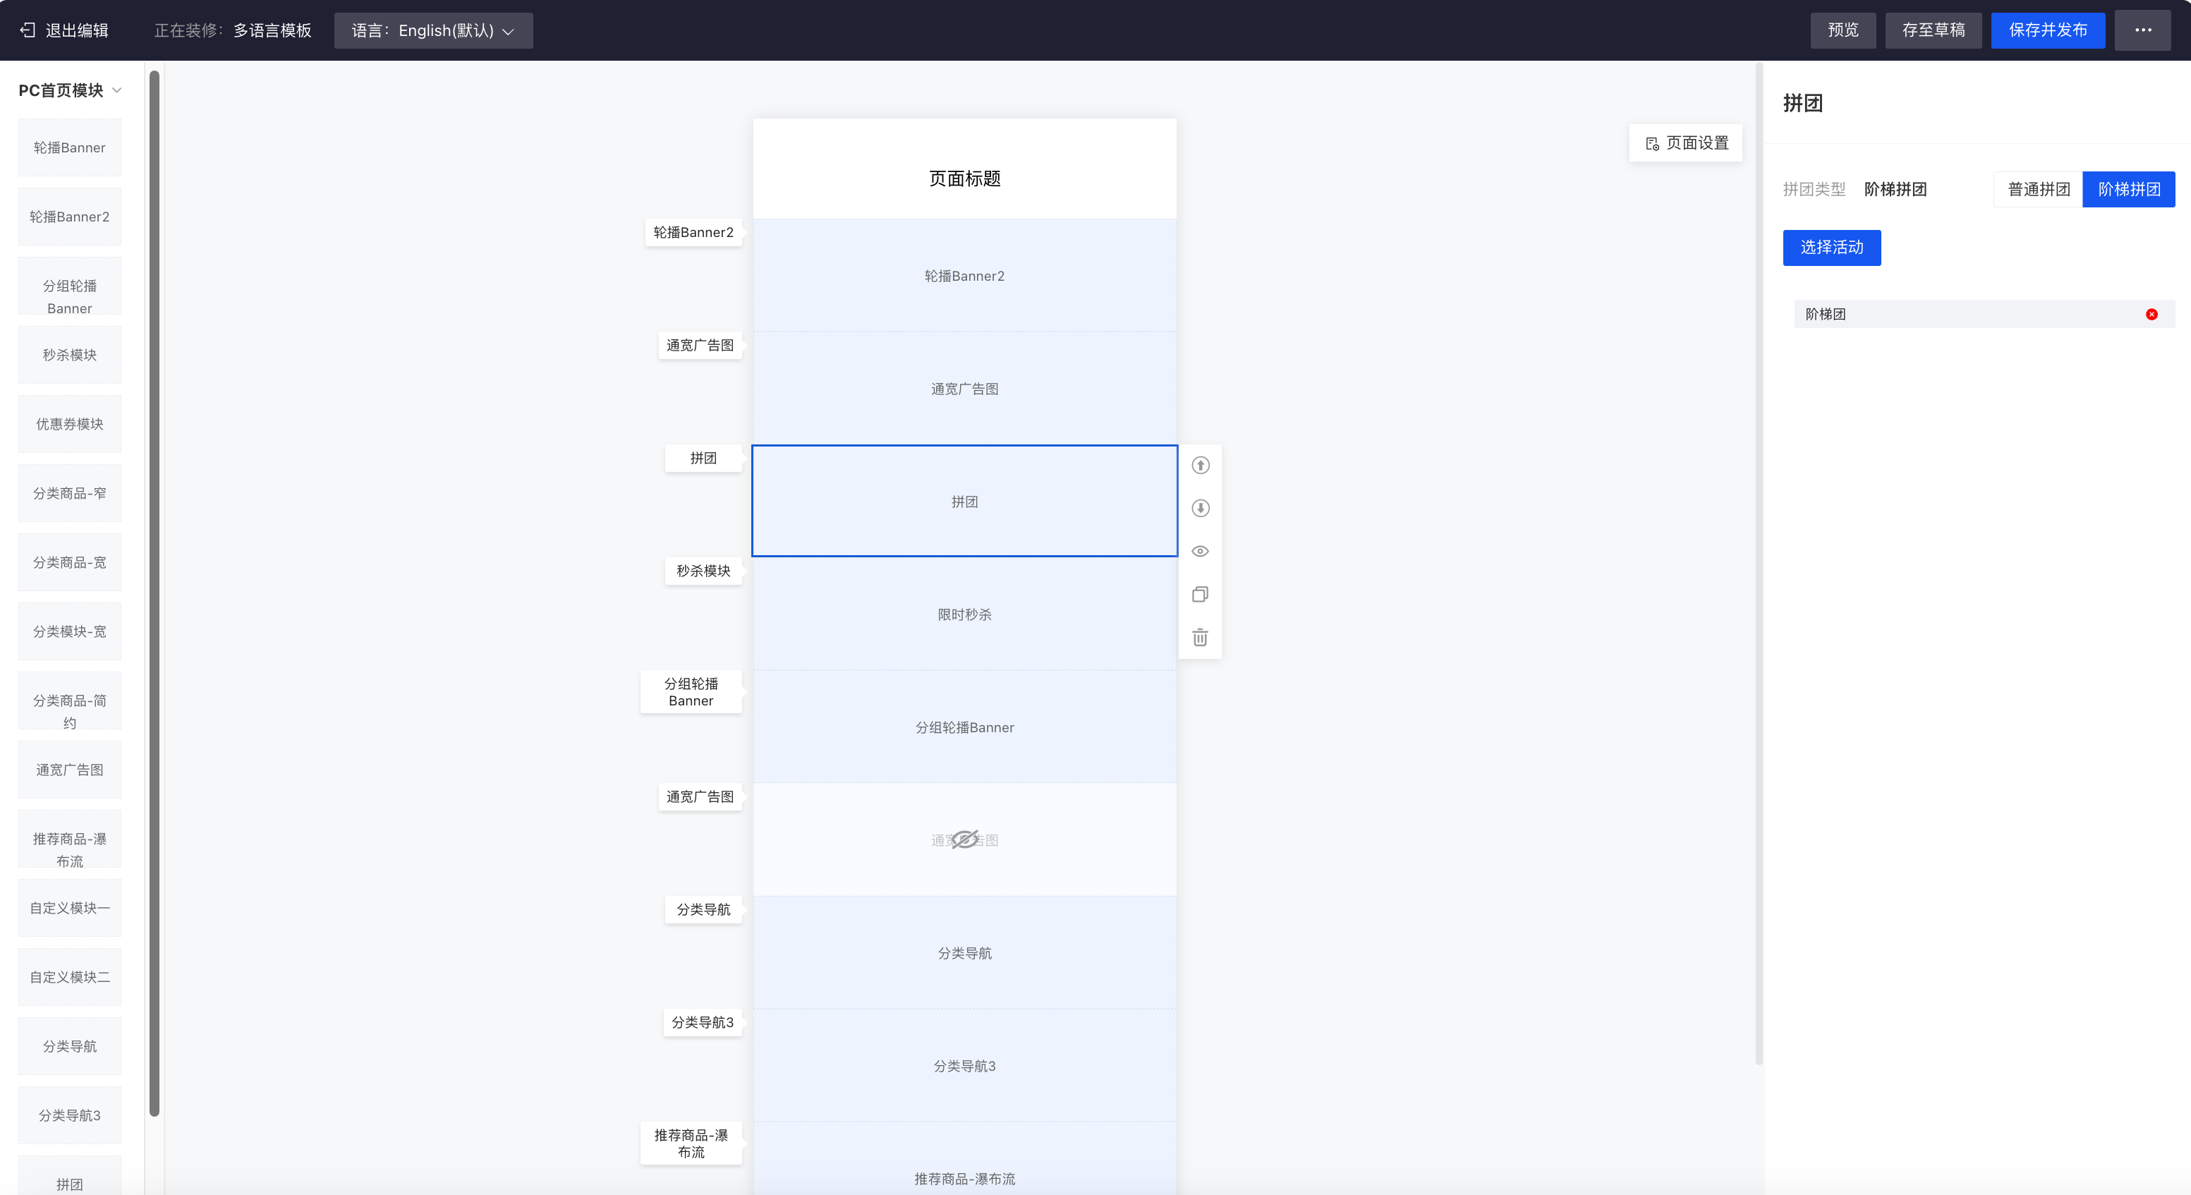Viewport: 2191px width, 1195px height.
Task: Move the 拼团 module down with the arrow icon
Action: tap(1200, 509)
